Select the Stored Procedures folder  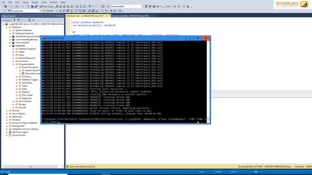[30, 67]
